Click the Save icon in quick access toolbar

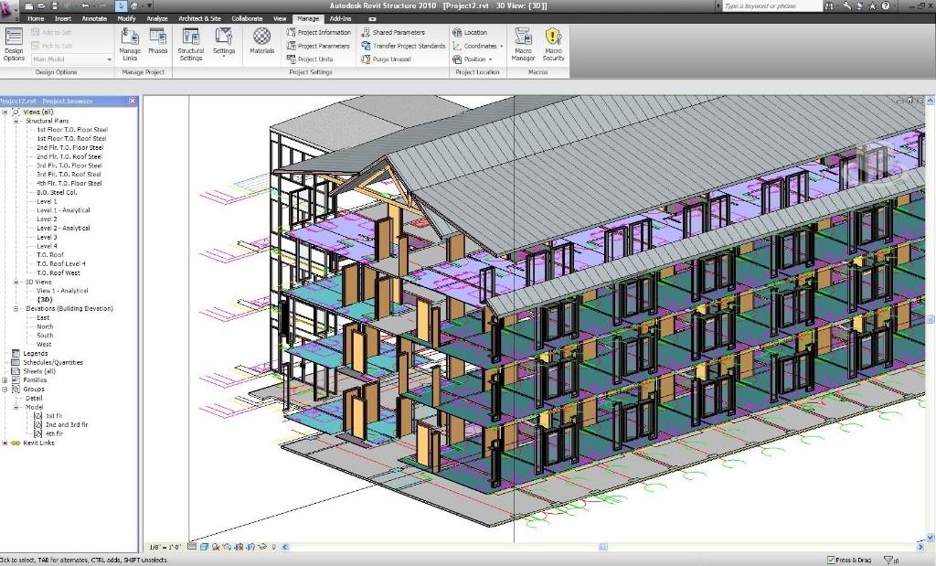click(x=54, y=6)
